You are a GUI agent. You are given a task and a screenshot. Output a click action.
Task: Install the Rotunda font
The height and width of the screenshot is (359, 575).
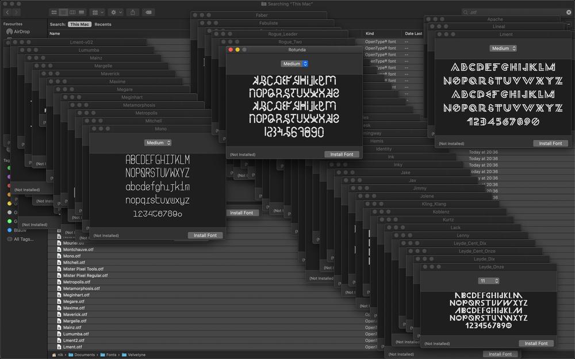[342, 155]
